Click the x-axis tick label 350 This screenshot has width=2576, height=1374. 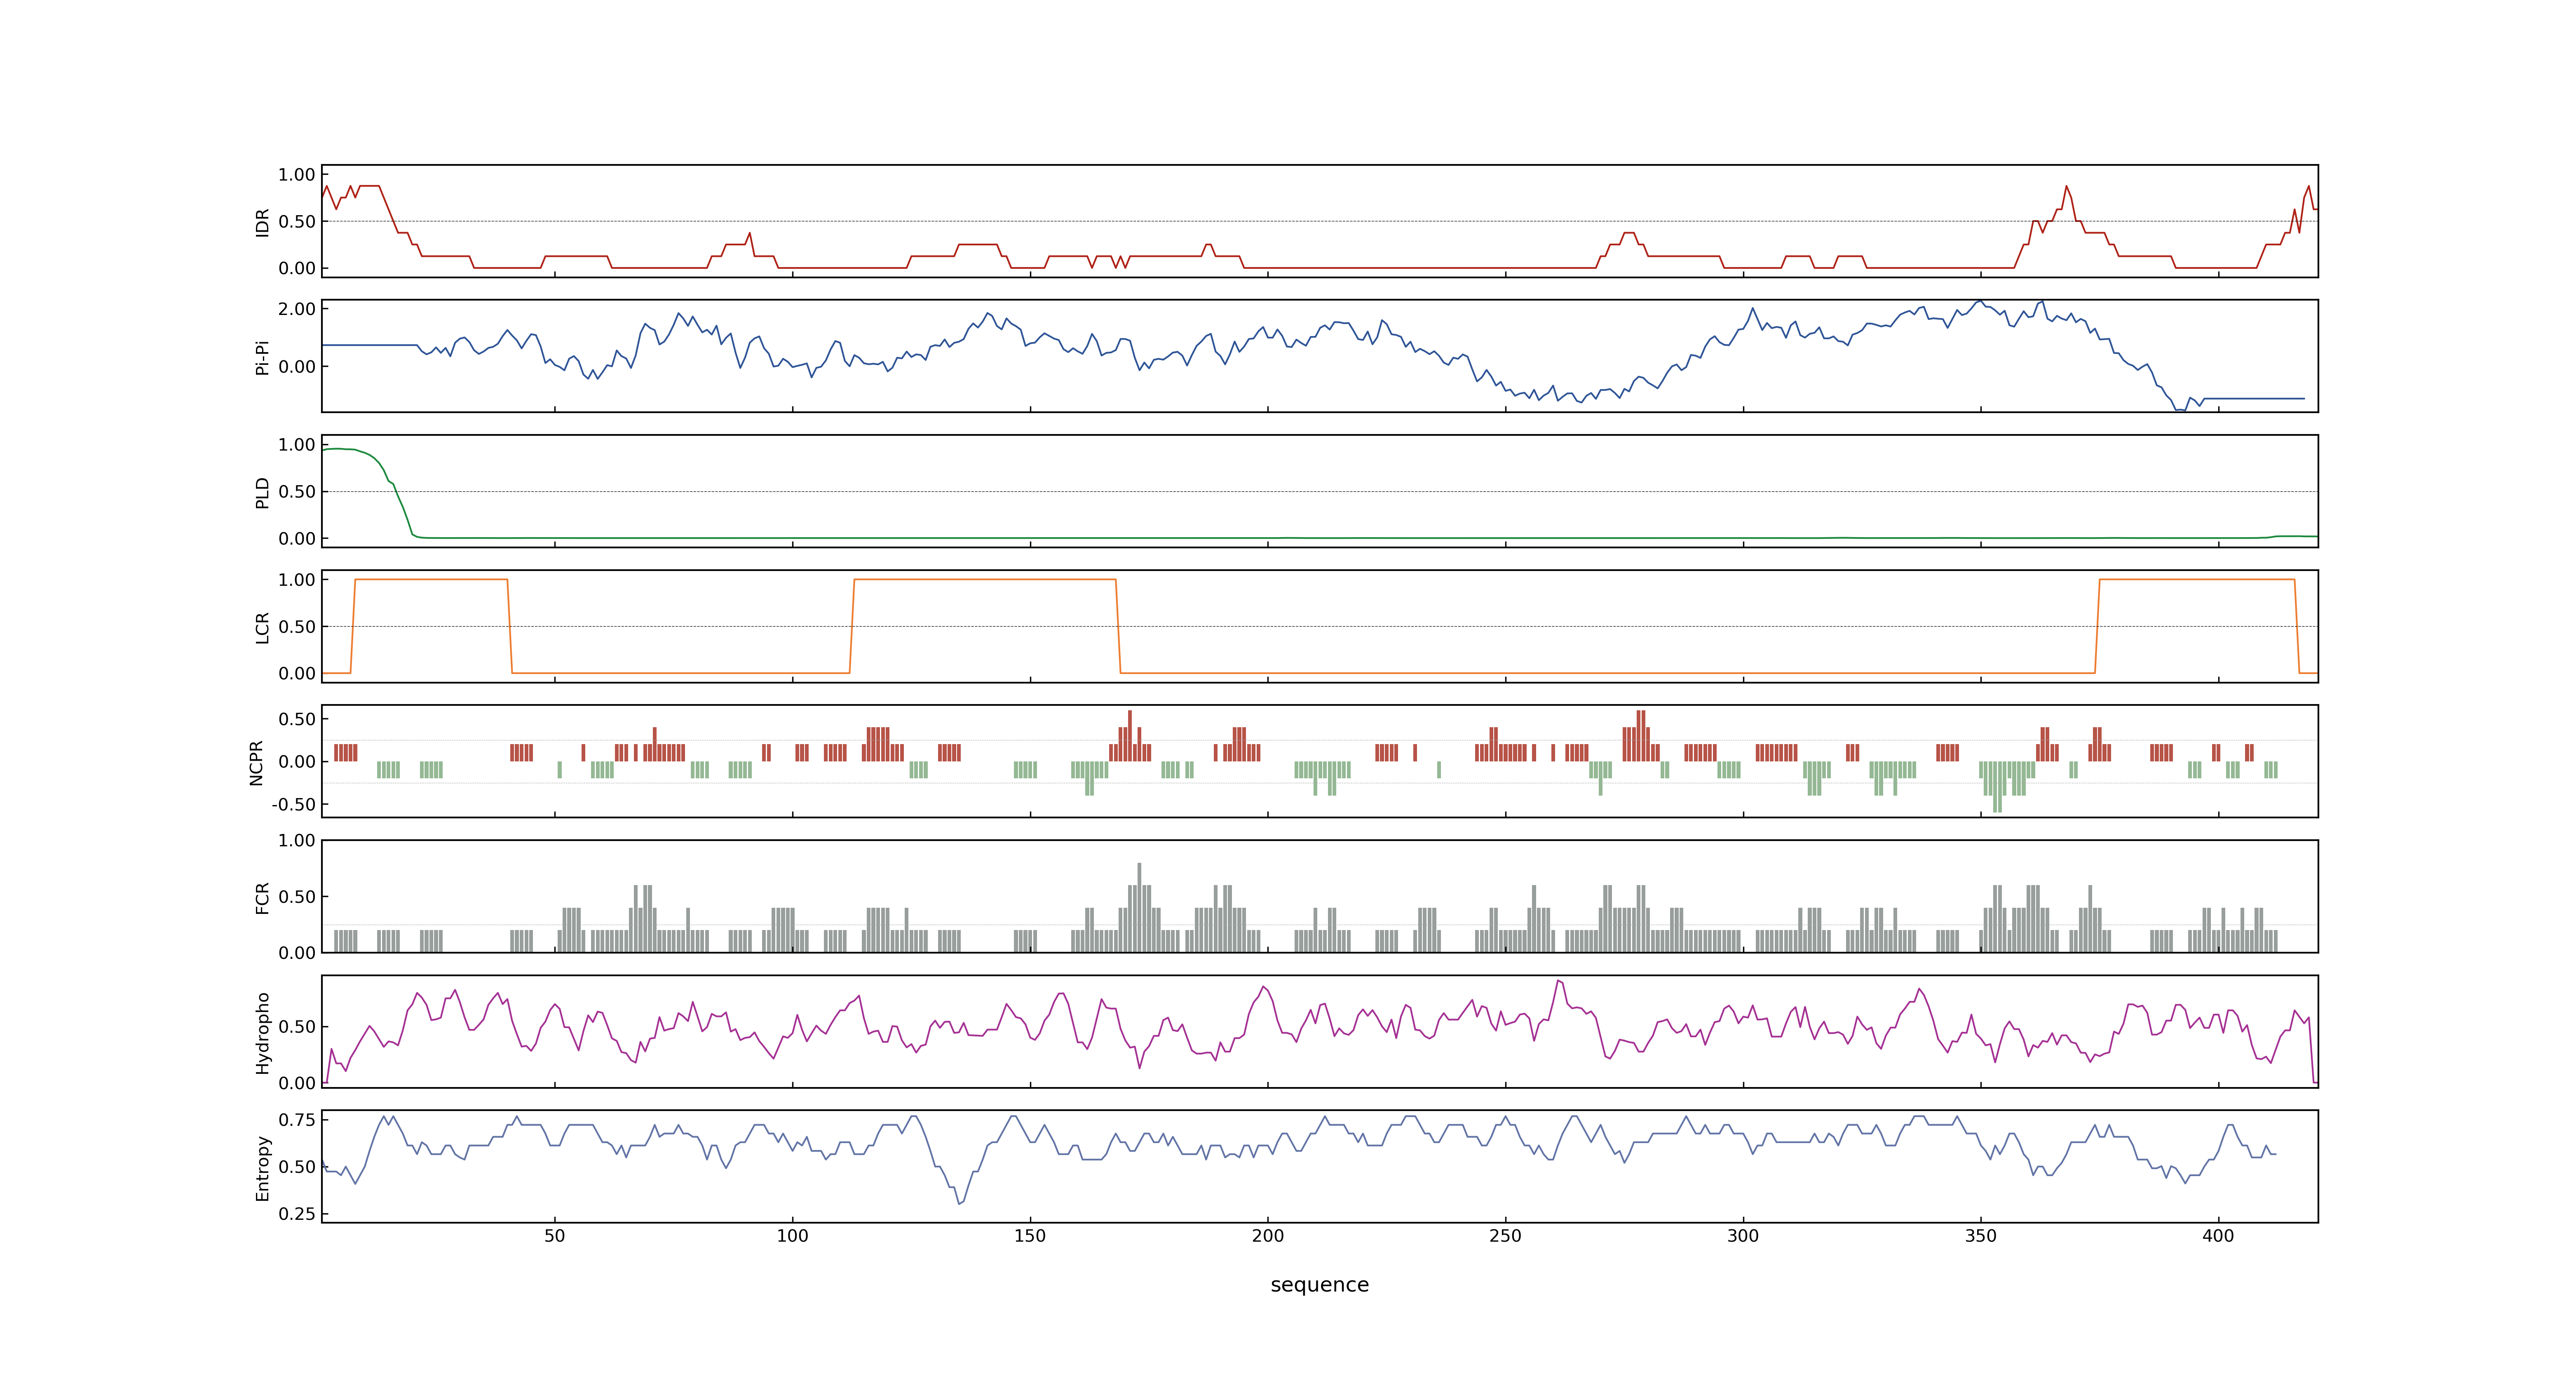coord(1981,1236)
